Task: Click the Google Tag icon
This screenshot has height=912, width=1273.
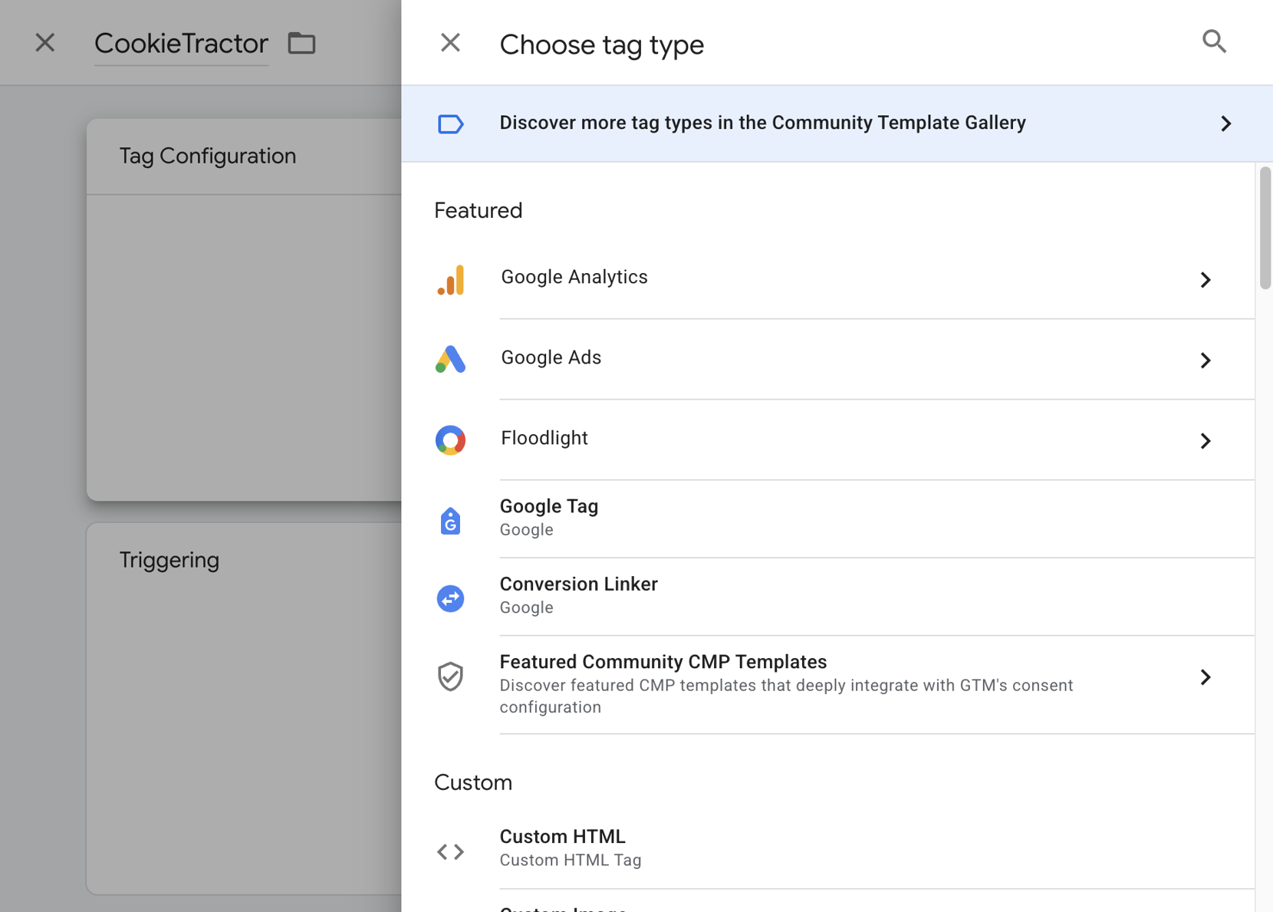Action: click(451, 521)
